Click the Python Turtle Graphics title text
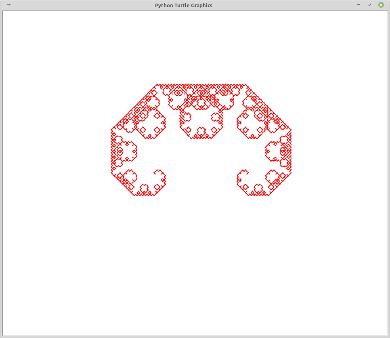 point(184,6)
